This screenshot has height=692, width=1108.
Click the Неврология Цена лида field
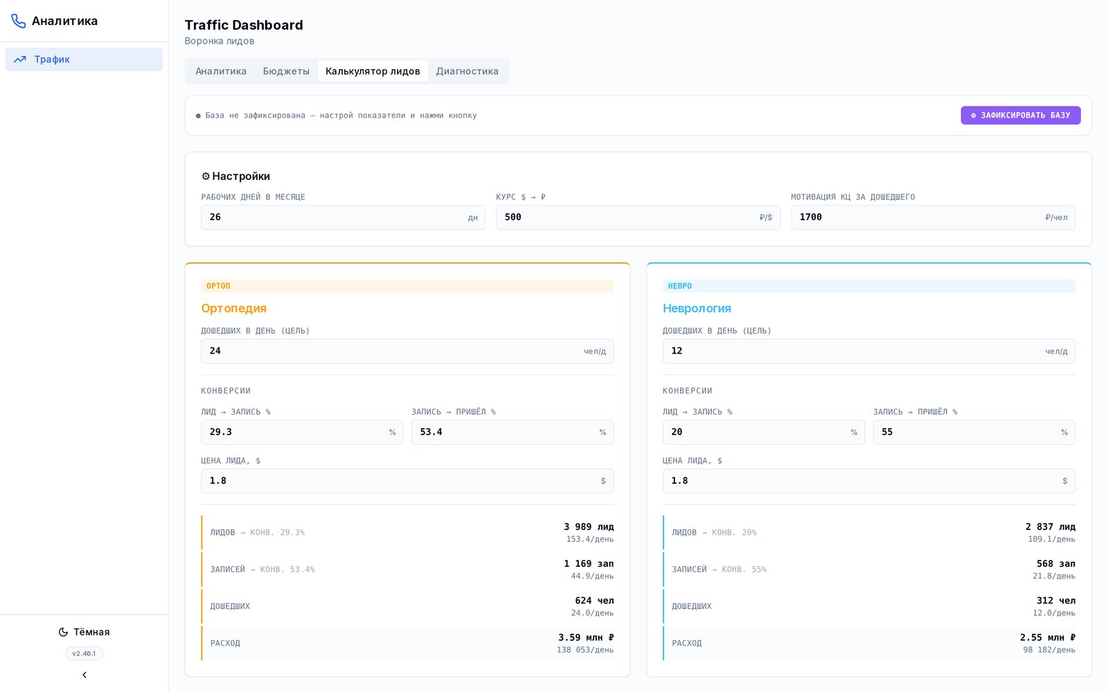tap(868, 481)
